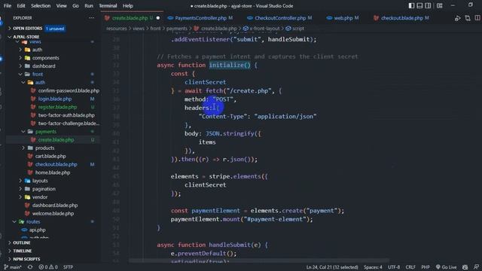This screenshot has height=271, width=482.
Task: Open two-factor-auth.blade.php file
Action: pos(66,115)
